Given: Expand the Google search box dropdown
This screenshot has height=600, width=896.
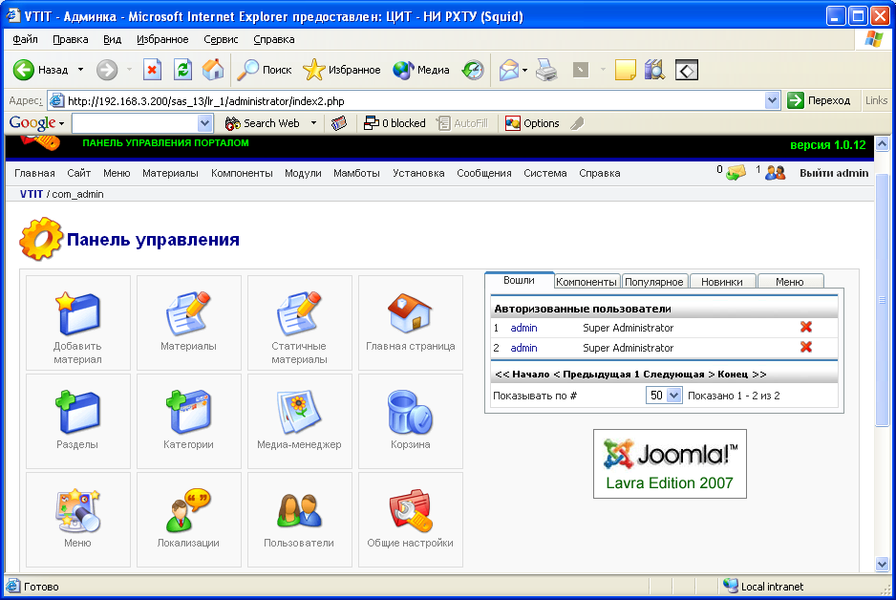Looking at the screenshot, I should [205, 123].
